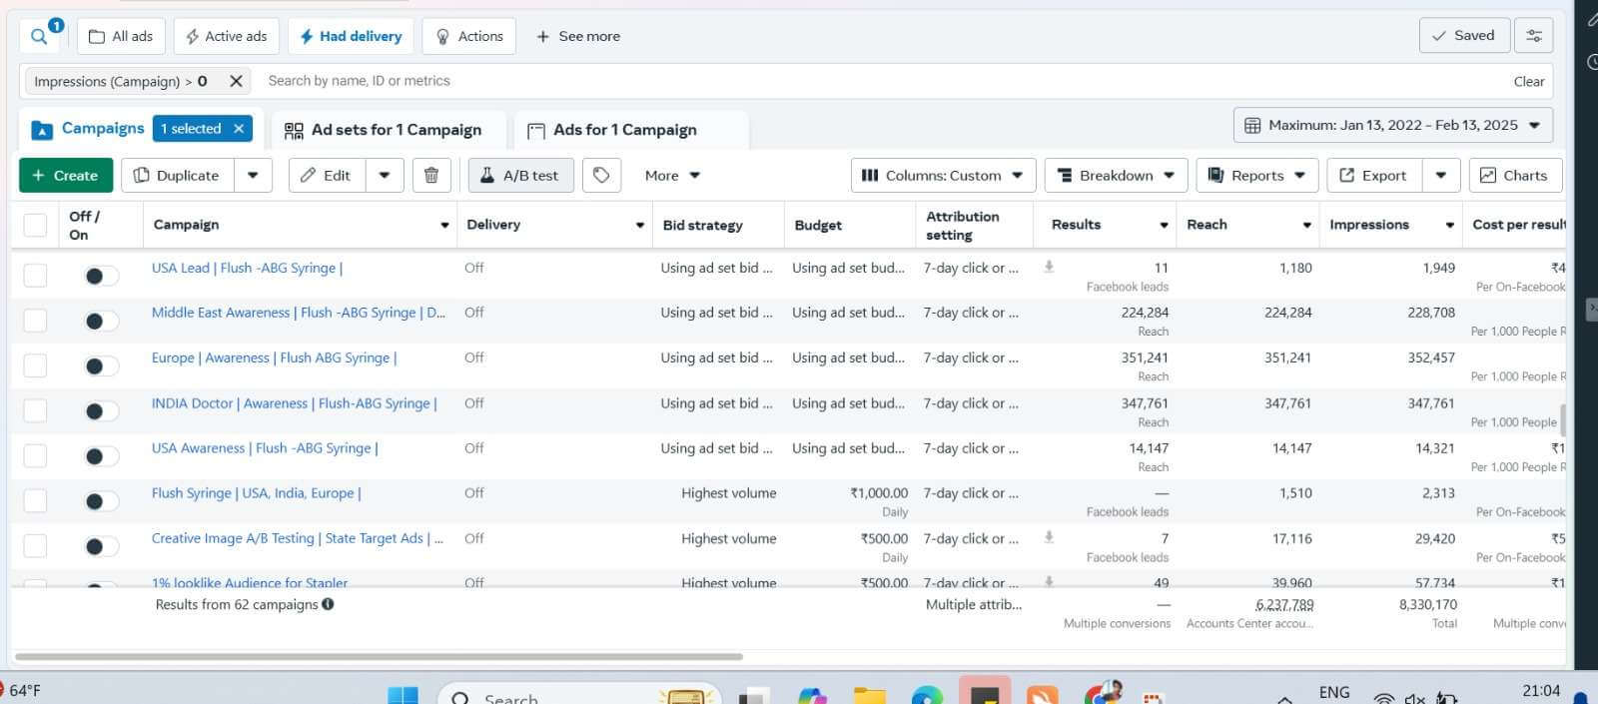
Task: Remove the Impressions filter with X
Action: pos(236,81)
